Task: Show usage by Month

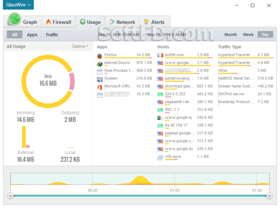Action: click(230, 34)
